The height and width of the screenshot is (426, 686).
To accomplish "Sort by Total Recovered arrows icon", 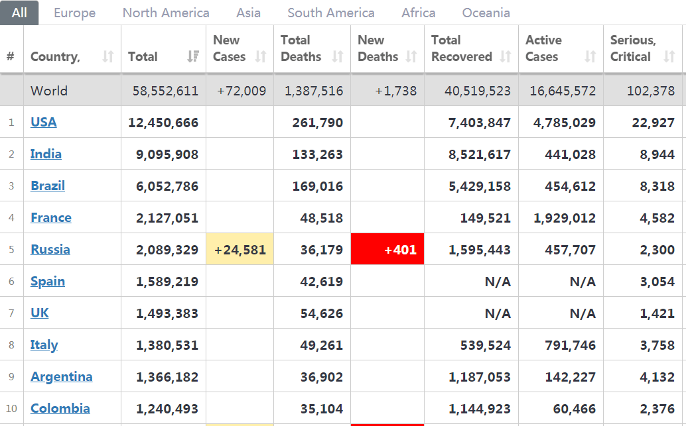I will pyautogui.click(x=506, y=56).
